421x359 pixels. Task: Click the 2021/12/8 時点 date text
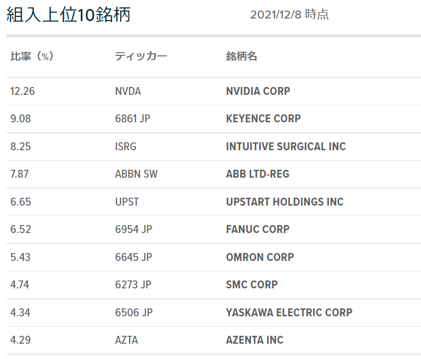click(289, 15)
